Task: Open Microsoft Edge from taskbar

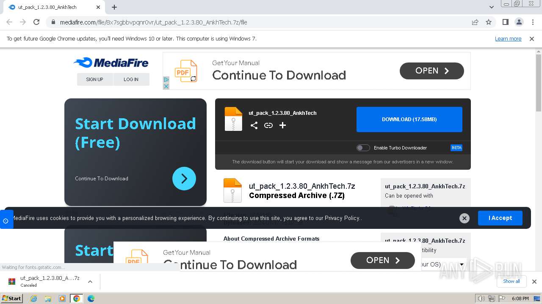Action: tap(91, 299)
